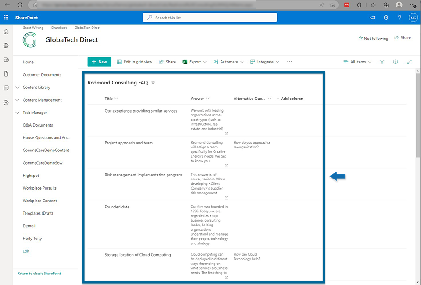Image resolution: width=421 pixels, height=285 pixels.
Task: Click the vertical scrollbar of the list
Action: 417,131
